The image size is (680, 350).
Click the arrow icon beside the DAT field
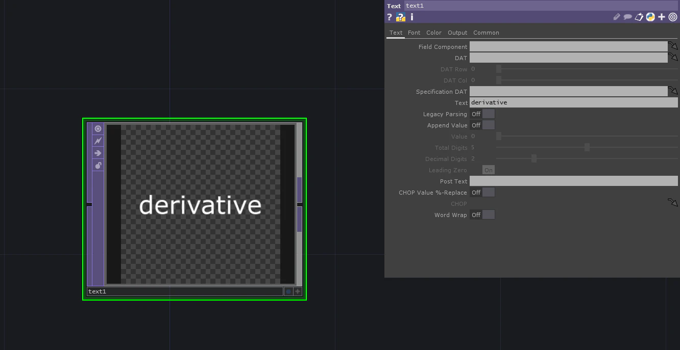coord(673,58)
